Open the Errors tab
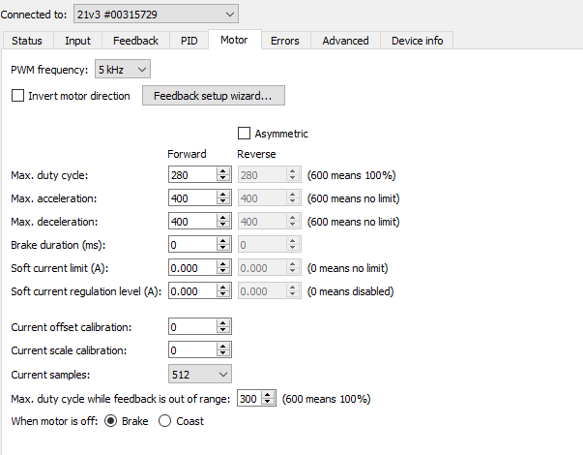The height and width of the screenshot is (455, 583). pyautogui.click(x=284, y=41)
